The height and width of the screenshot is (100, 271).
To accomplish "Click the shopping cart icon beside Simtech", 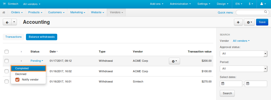I will 4,4.
